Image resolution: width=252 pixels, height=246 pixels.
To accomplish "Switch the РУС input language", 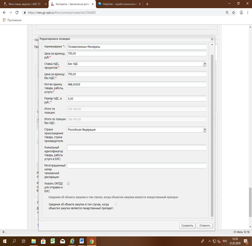I will coord(225,241).
